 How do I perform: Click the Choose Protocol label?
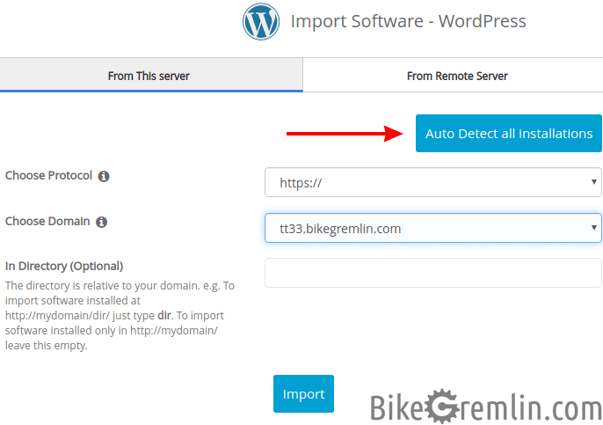tap(49, 176)
